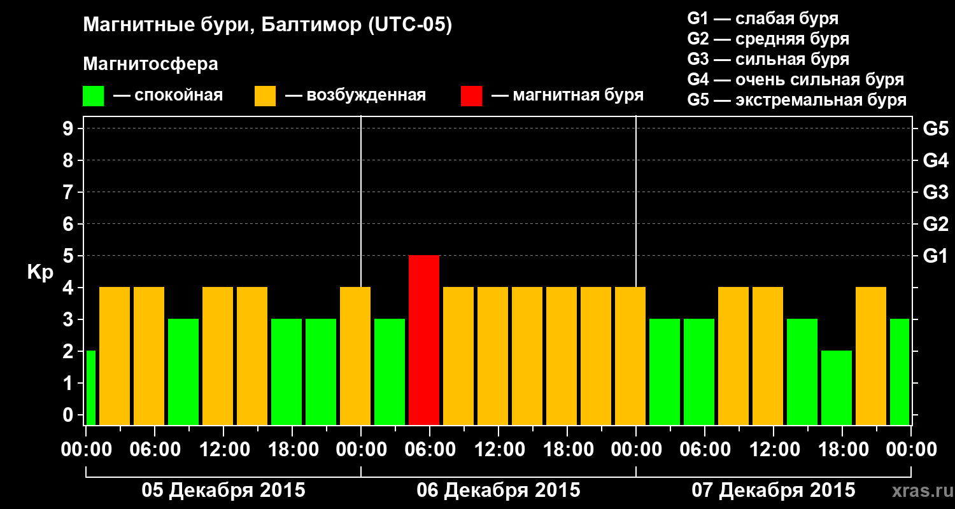The height and width of the screenshot is (509, 955).
Task: Click the green спокойная legend swatch
Action: 93,96
